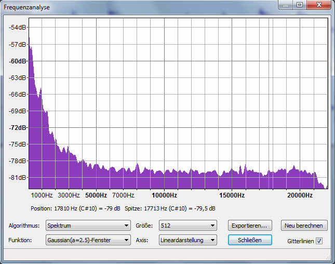Click the -57dB scale label

[x=18, y=45]
